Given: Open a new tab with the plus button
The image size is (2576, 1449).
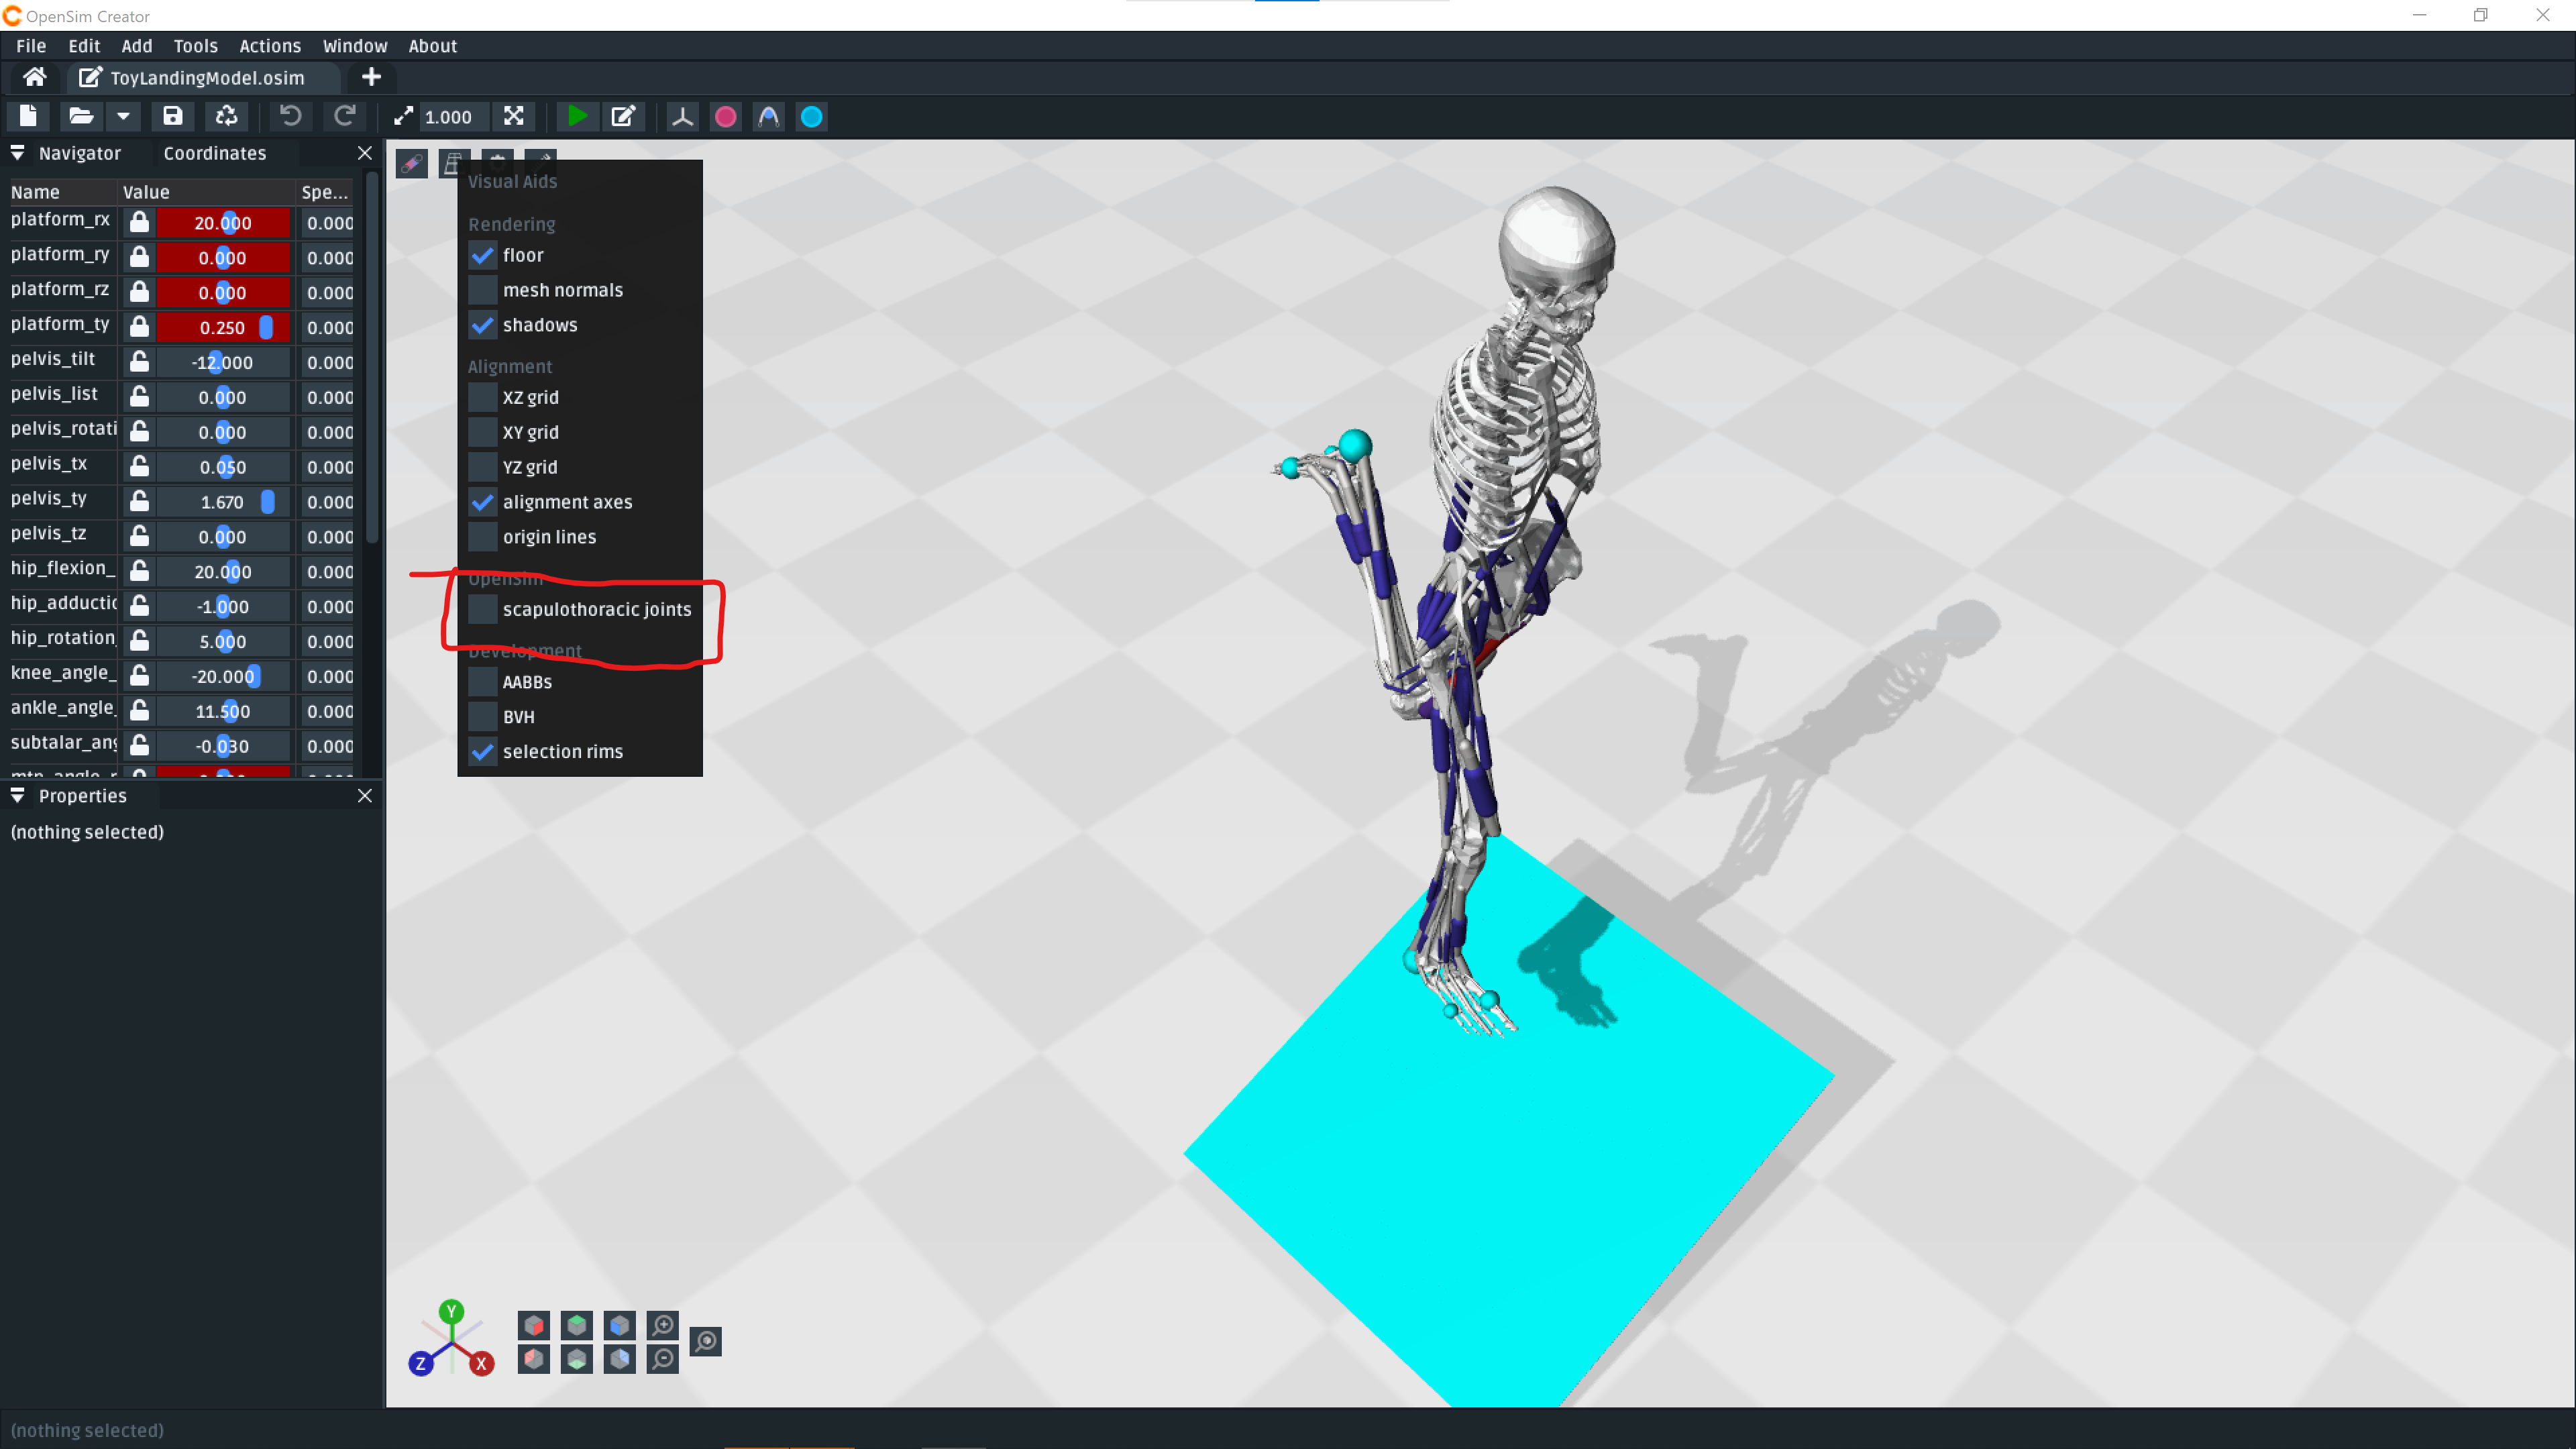Looking at the screenshot, I should pos(371,77).
